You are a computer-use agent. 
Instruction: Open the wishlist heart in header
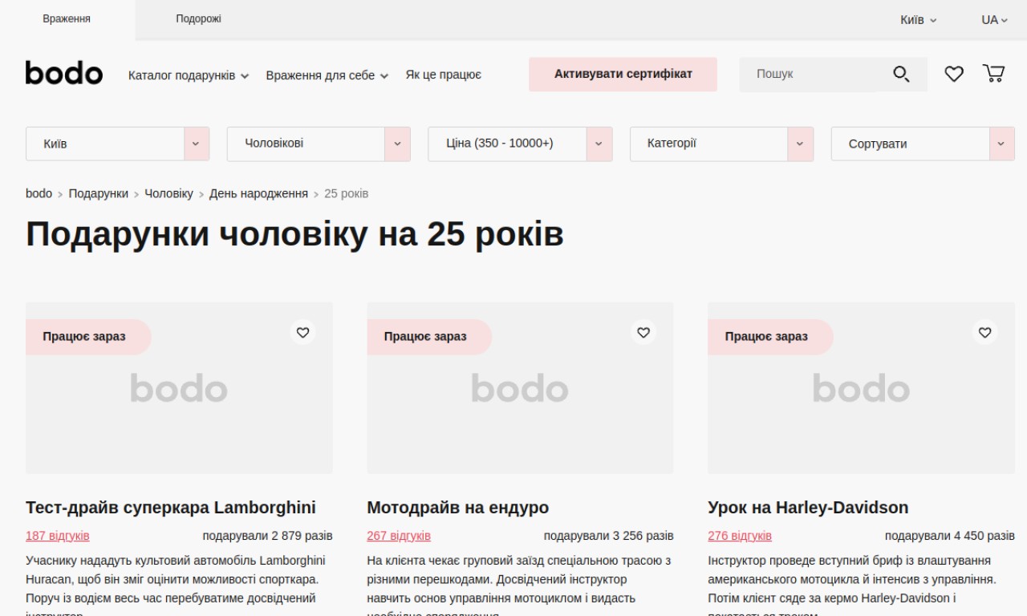coord(954,74)
